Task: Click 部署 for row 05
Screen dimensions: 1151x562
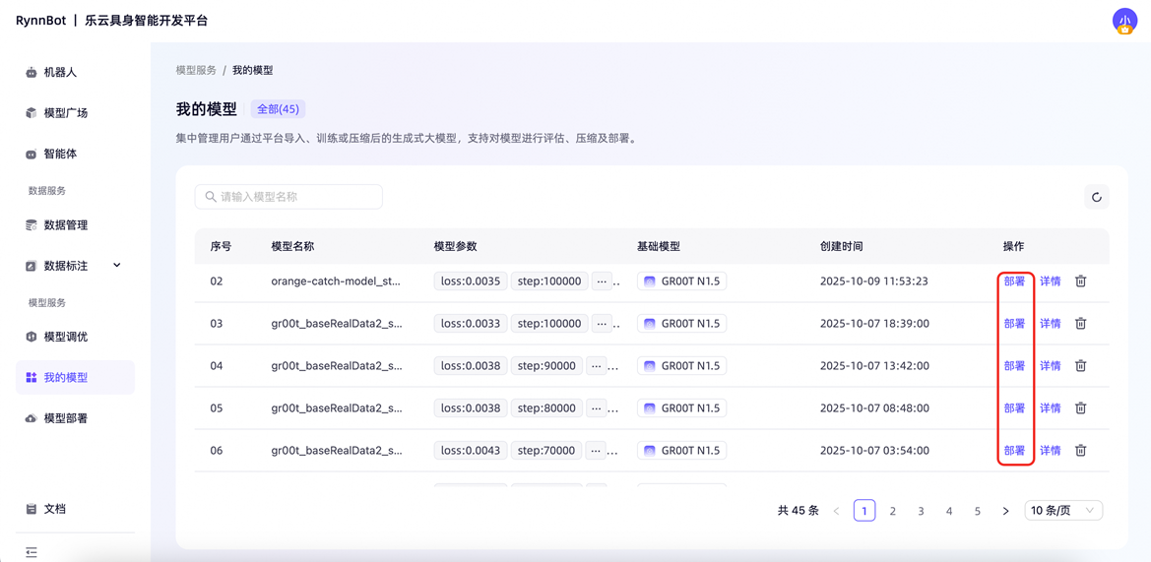Action: pyautogui.click(x=1014, y=407)
